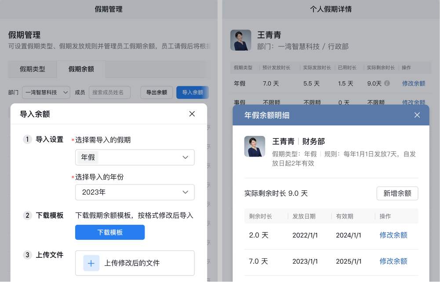
Task: Click the 上传修改后的文件 upload area
Action: click(x=135, y=263)
